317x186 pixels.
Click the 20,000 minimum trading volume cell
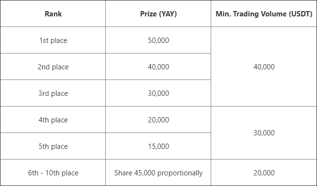264,173
